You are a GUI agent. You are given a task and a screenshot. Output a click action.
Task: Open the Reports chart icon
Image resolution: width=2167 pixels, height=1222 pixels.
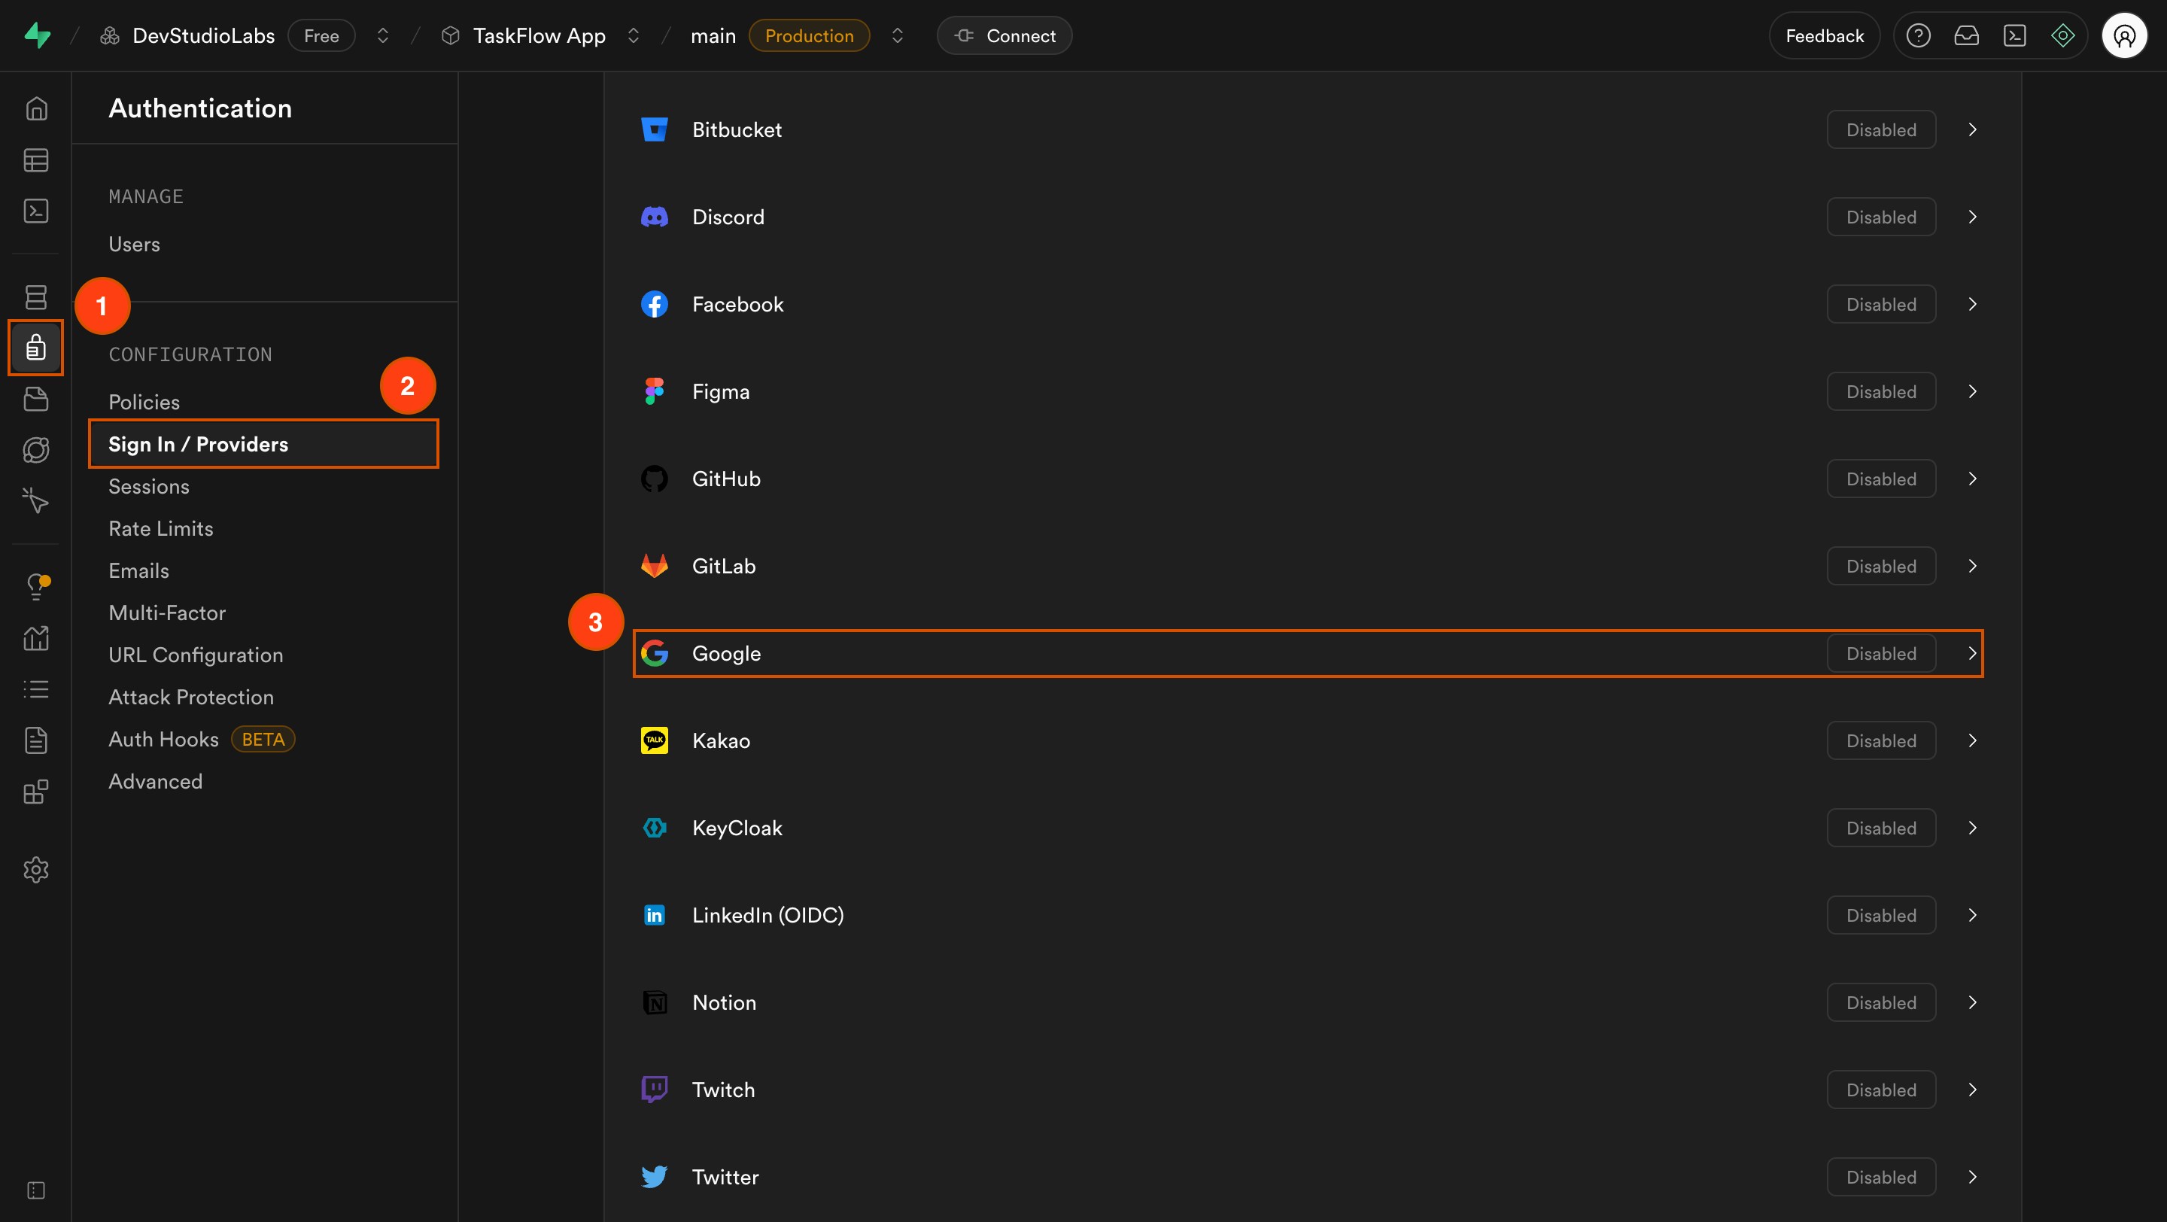(36, 637)
